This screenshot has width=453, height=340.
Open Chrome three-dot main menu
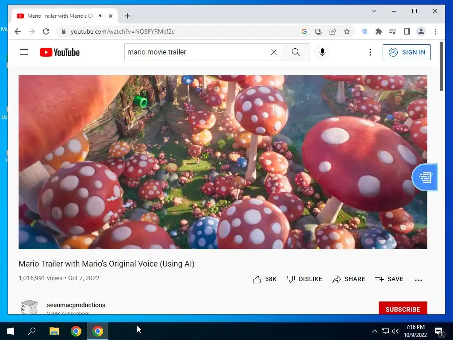pos(435,31)
